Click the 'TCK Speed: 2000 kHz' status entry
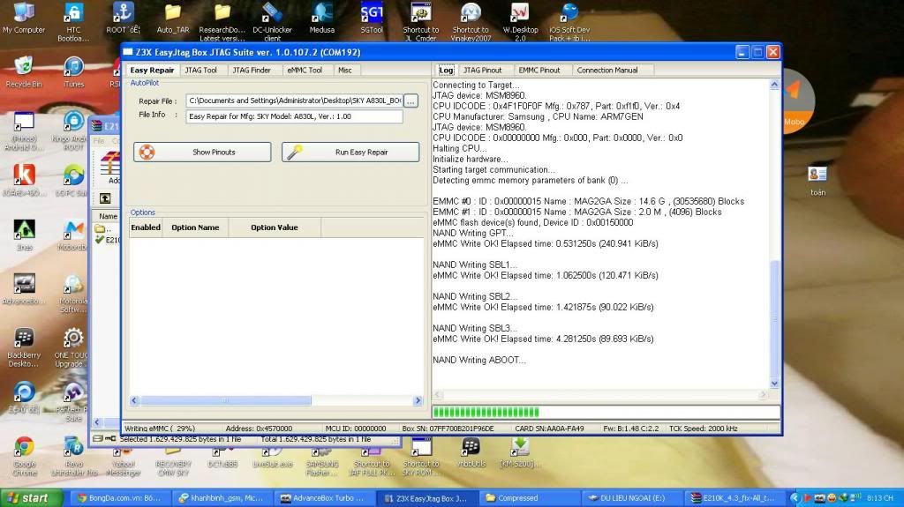The width and height of the screenshot is (904, 507). (x=704, y=428)
